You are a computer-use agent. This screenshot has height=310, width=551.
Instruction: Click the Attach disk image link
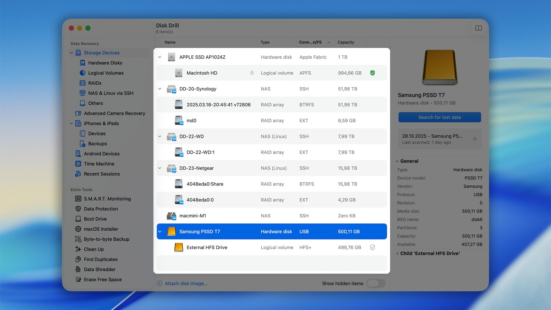pos(186,283)
